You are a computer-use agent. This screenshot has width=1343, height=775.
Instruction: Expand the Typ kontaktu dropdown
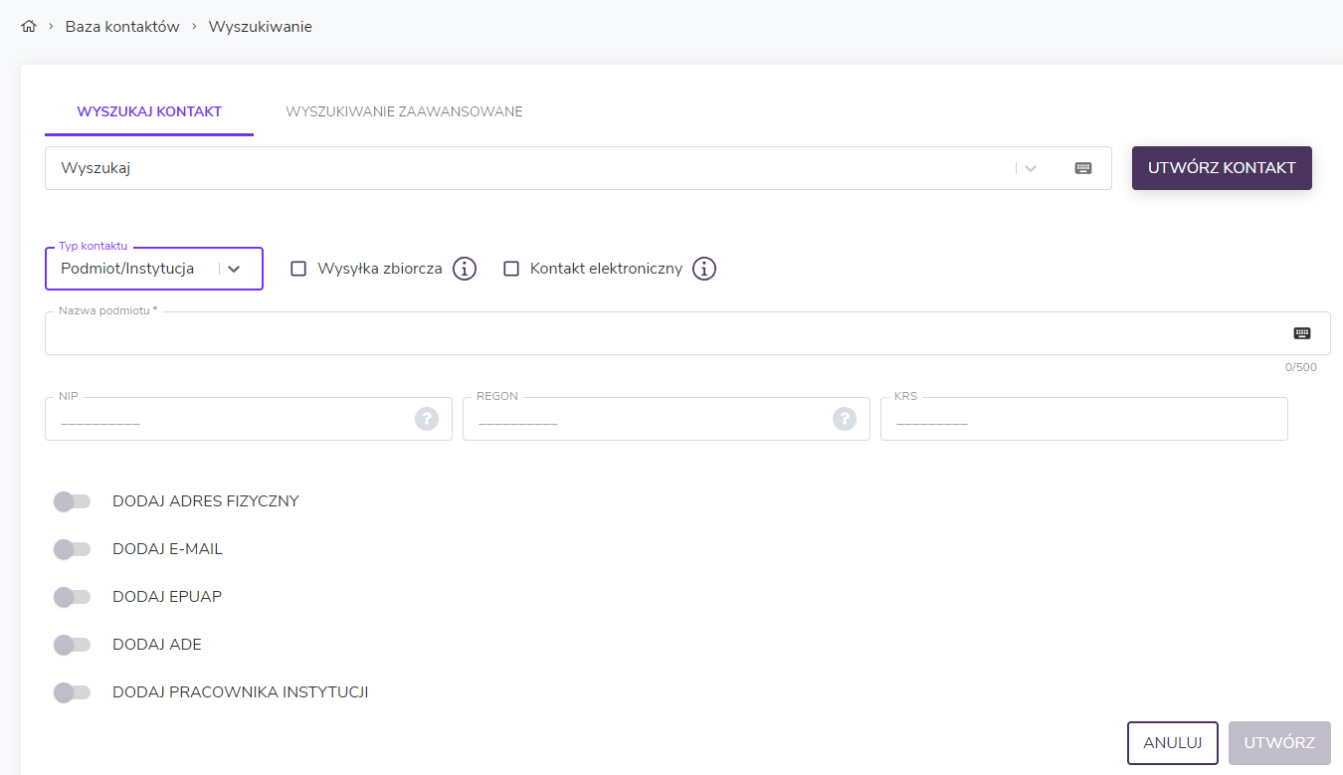(234, 269)
